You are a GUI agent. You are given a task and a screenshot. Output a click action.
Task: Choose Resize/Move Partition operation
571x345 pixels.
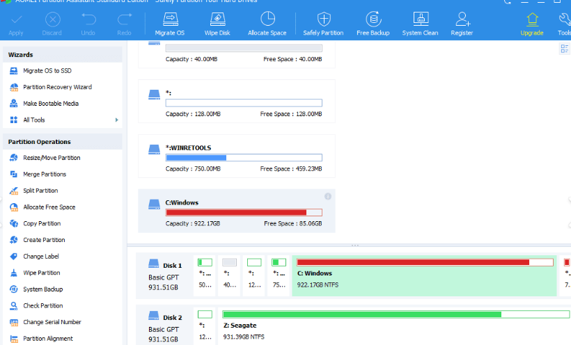pyautogui.click(x=52, y=158)
